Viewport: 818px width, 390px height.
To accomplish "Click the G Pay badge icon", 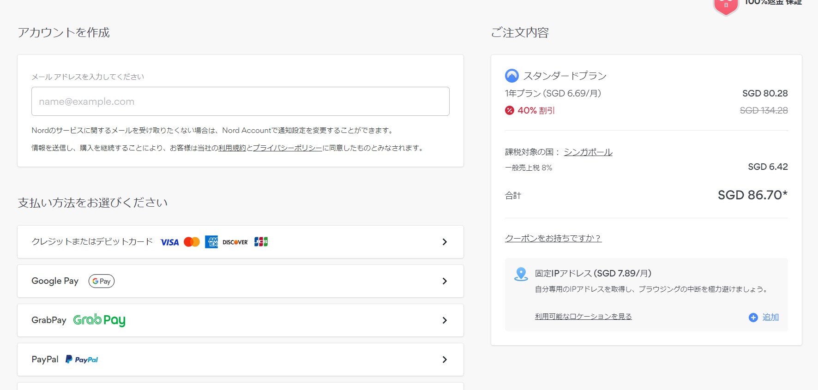I will point(102,281).
